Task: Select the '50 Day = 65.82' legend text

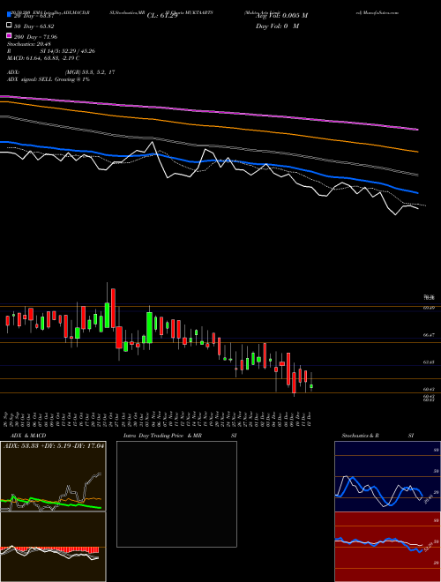Action: coord(34,26)
